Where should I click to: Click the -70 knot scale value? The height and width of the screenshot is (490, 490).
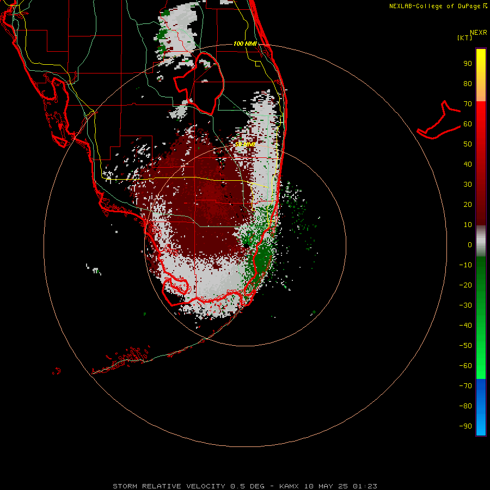tap(465, 386)
